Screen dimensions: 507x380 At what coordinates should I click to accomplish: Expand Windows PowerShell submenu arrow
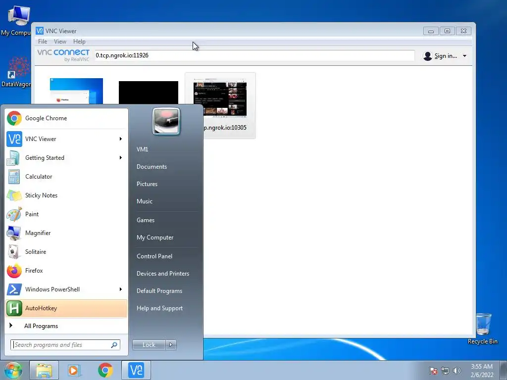tap(121, 289)
